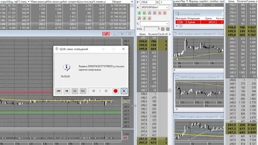258x145 pixels.
Task: Click the NRJ8 chart window title icon
Action: point(175,34)
